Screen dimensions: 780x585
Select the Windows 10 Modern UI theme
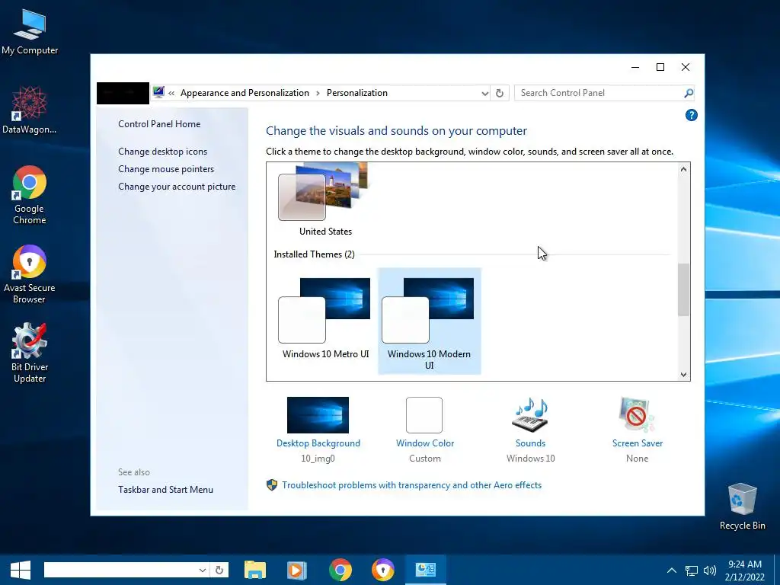(x=430, y=321)
